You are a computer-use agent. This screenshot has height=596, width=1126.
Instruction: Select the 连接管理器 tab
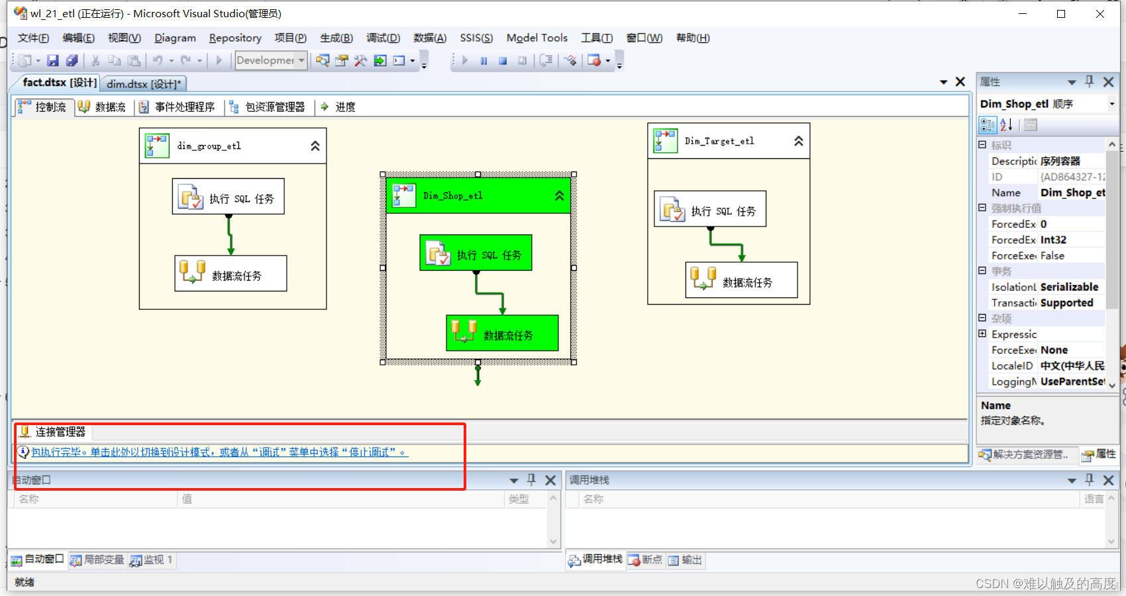point(53,432)
